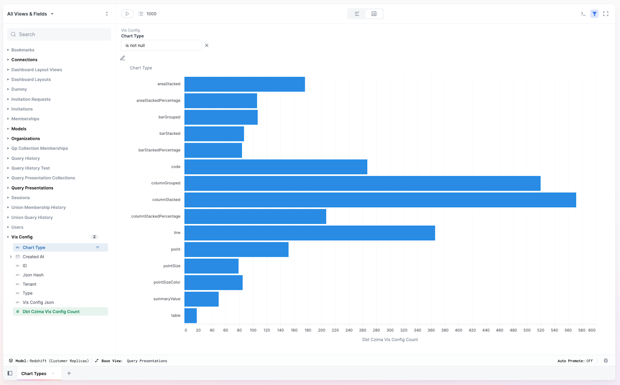Click the Model Redshift layers icon
The image size is (620, 385).
(x=10, y=361)
